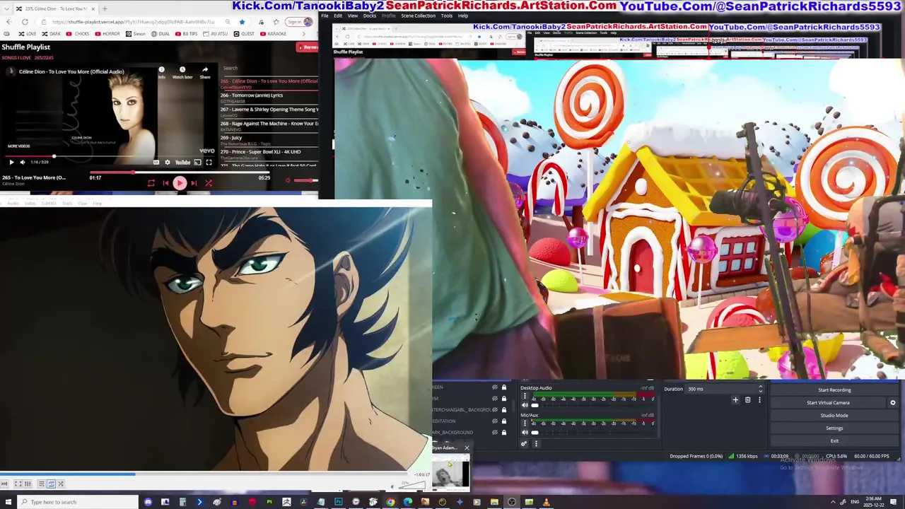Viewport: 905px width, 509px height.
Task: Open OBS File menu
Action: (x=325, y=16)
